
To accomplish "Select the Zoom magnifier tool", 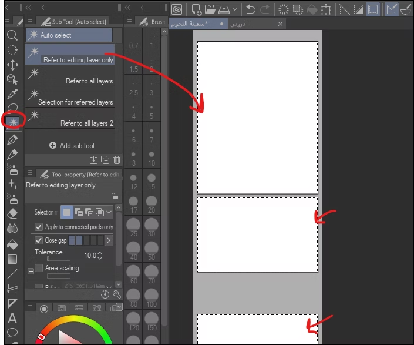I will (12, 35).
